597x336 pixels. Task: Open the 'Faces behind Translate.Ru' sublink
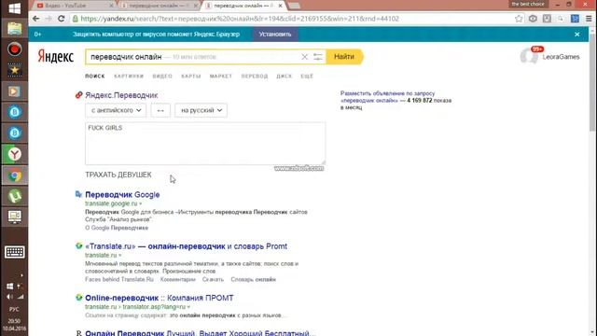[x=119, y=280]
